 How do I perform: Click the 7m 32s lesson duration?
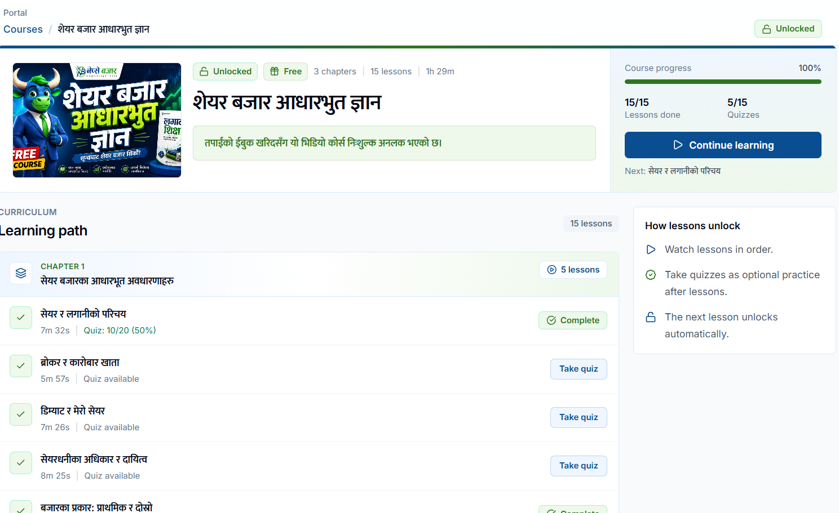[55, 331]
